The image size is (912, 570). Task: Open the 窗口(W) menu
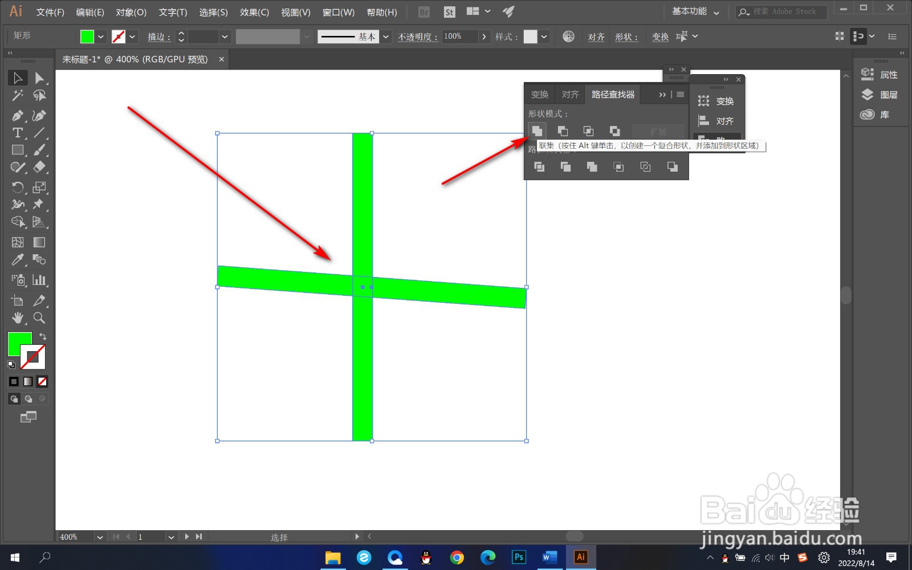click(x=339, y=12)
